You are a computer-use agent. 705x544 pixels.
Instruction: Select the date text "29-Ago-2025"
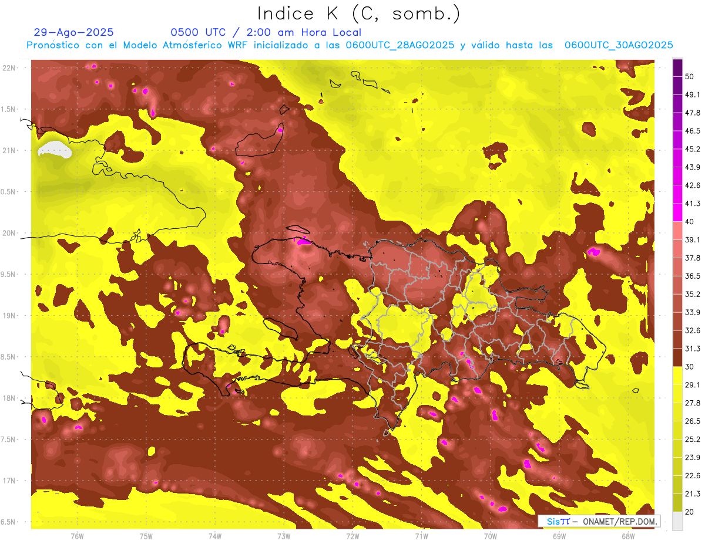(x=74, y=32)
